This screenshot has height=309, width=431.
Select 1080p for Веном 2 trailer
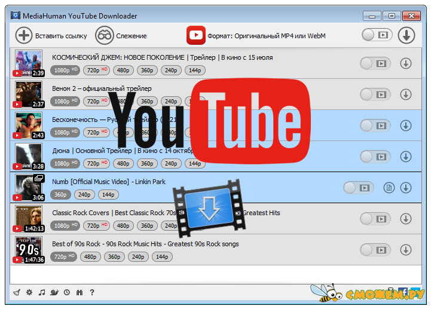(x=65, y=101)
